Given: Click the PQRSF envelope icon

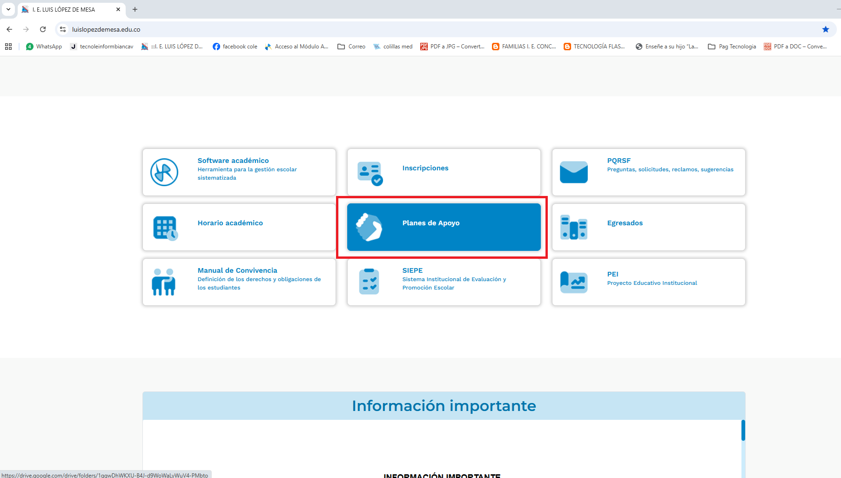Looking at the screenshot, I should (573, 172).
